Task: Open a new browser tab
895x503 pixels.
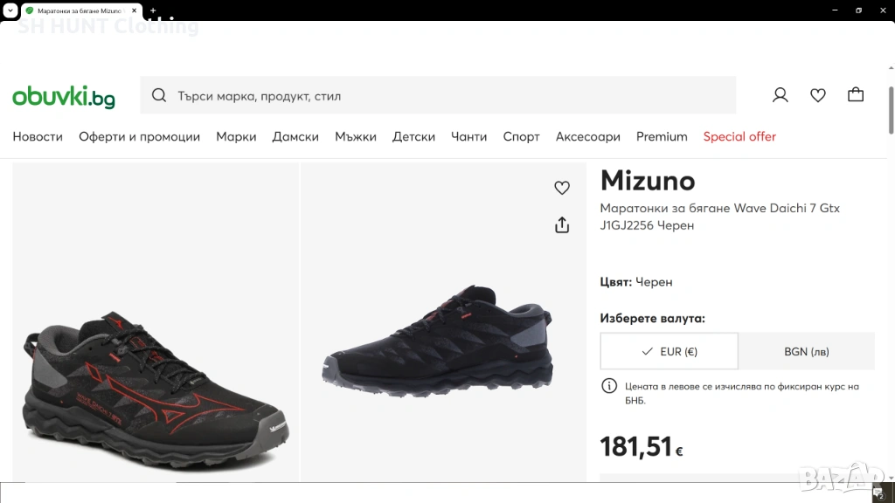Action: coord(153,10)
